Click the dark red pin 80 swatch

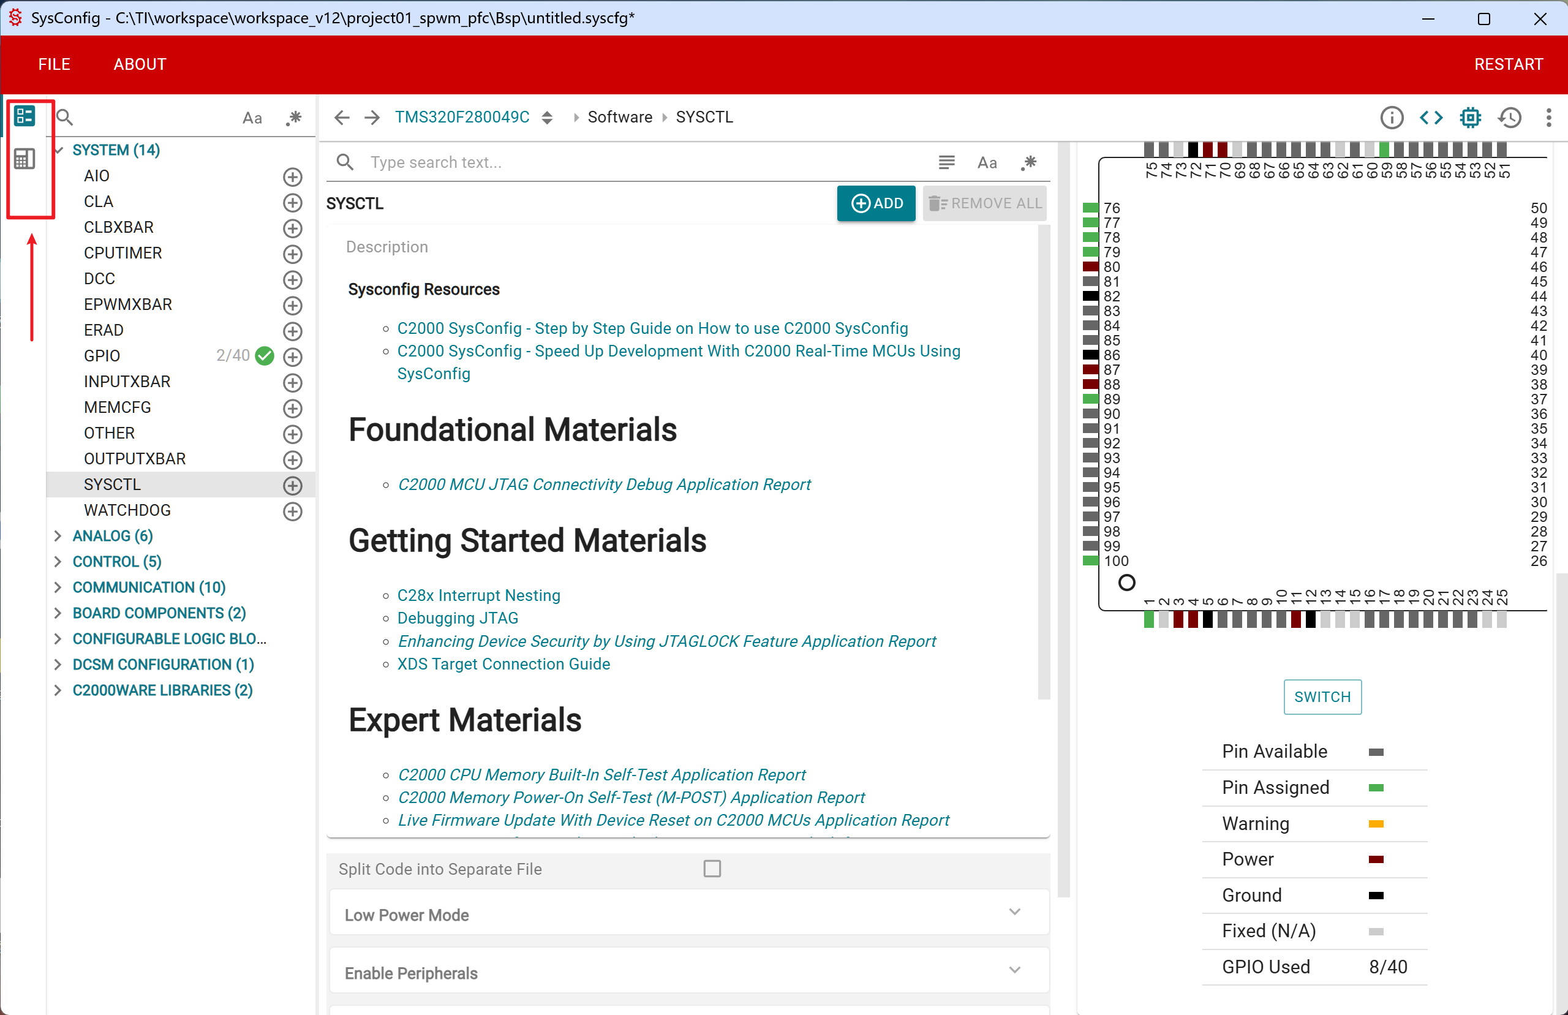tap(1090, 267)
